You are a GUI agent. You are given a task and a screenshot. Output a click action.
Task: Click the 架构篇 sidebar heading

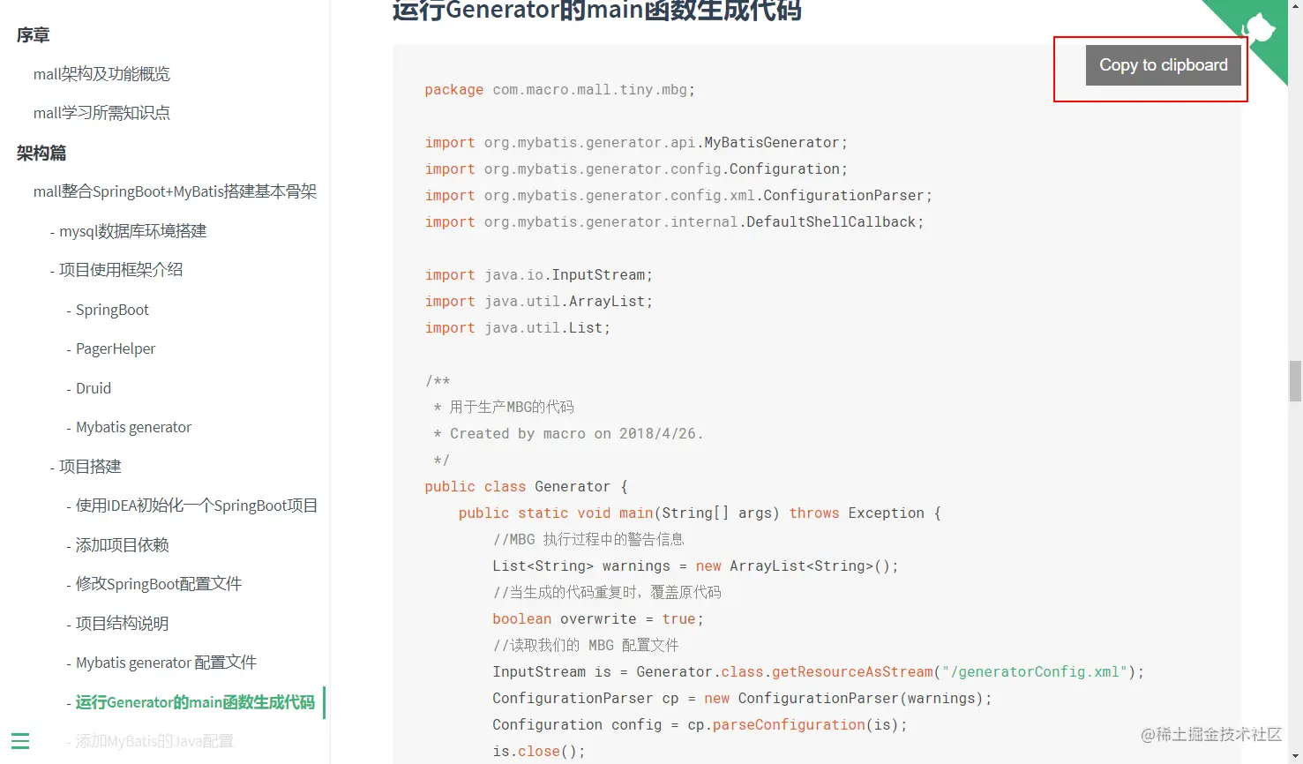41,153
